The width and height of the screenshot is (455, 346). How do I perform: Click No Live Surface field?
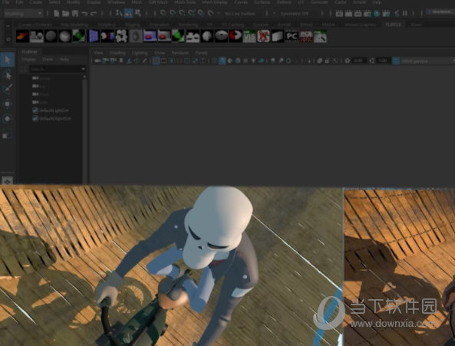(239, 13)
